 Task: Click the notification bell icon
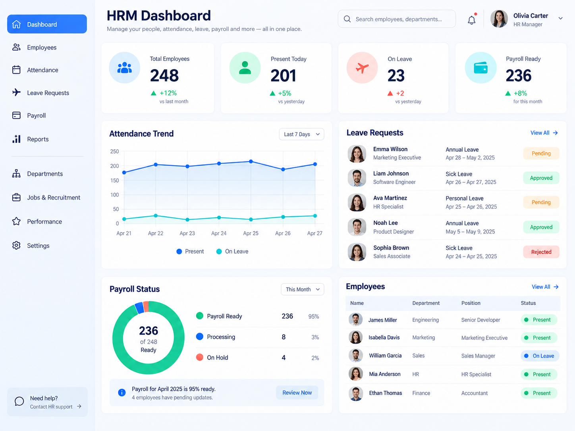(x=471, y=20)
